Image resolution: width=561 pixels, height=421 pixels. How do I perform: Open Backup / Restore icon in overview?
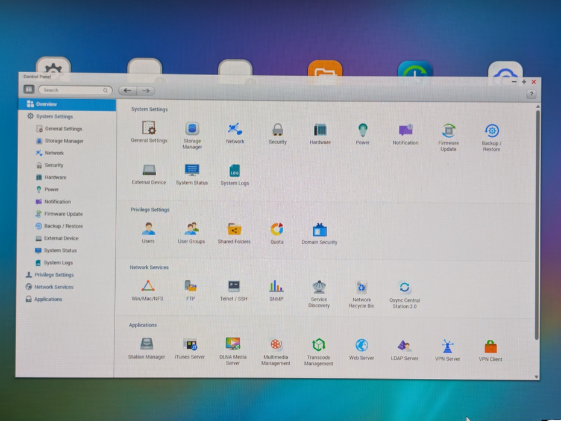[492, 131]
